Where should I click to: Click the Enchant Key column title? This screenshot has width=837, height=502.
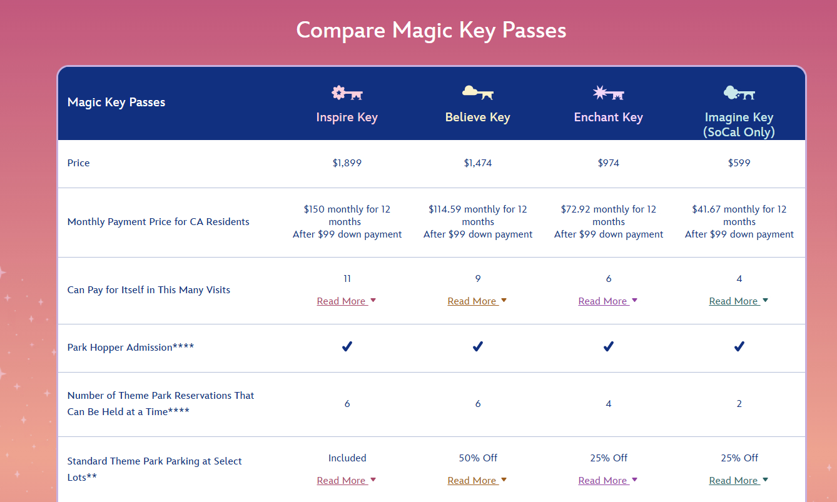pyautogui.click(x=609, y=118)
